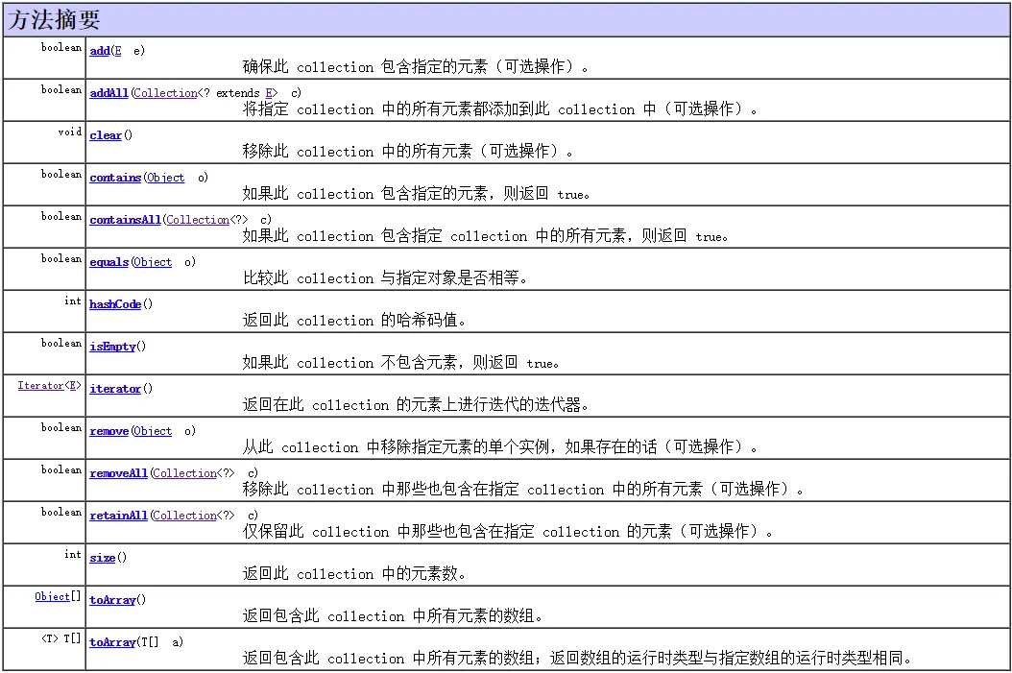This screenshot has width=1012, height=673.
Task: Click Object link in remove parameters
Action: click(153, 431)
